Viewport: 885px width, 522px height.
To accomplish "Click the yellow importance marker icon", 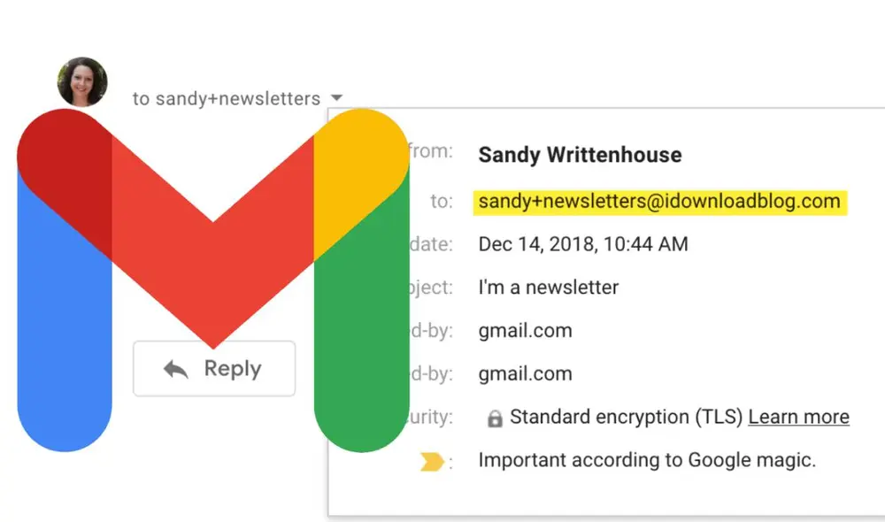I will click(431, 461).
